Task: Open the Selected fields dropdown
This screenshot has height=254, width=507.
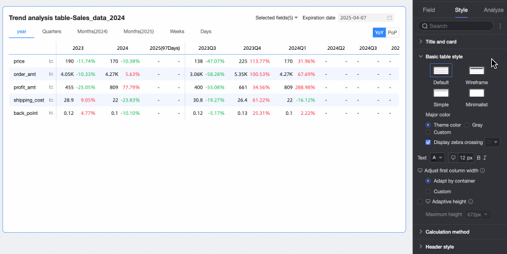Action: click(276, 18)
